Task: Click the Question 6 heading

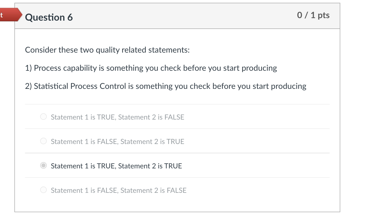Action: point(49,17)
